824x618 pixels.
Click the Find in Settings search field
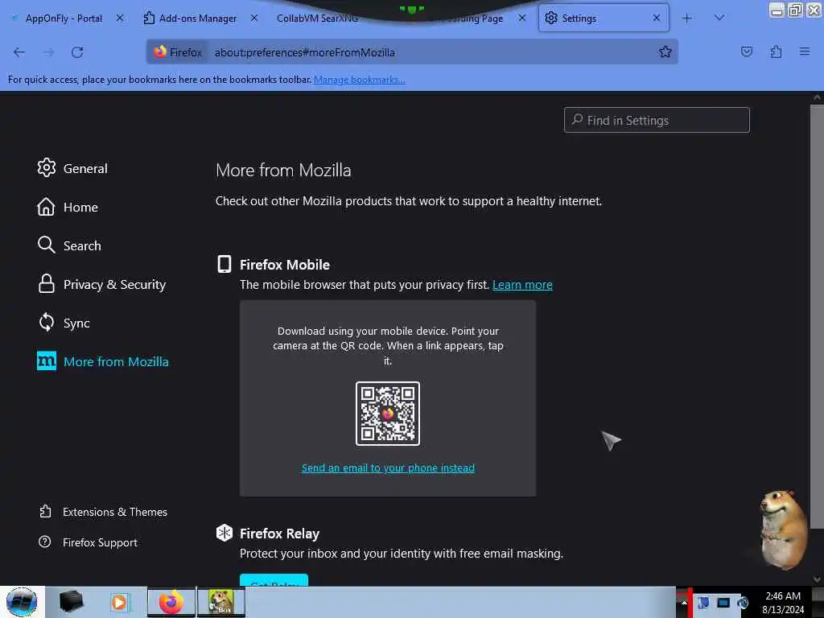pyautogui.click(x=657, y=121)
